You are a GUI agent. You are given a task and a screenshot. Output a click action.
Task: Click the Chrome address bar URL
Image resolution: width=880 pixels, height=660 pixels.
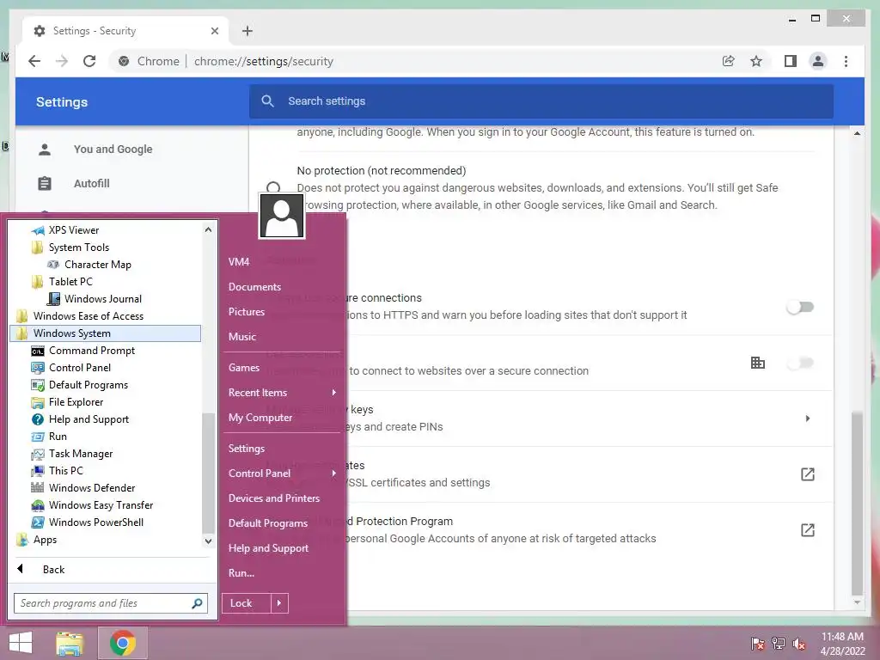point(263,61)
